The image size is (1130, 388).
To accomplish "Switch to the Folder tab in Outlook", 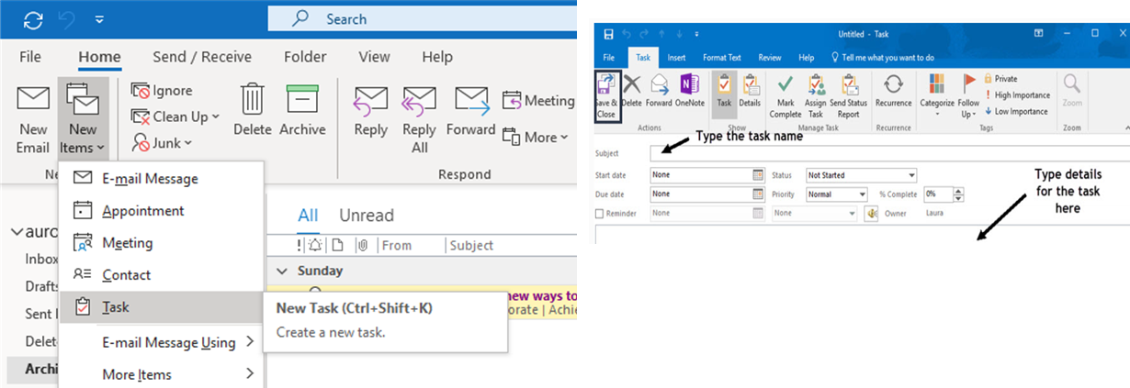I will click(305, 57).
